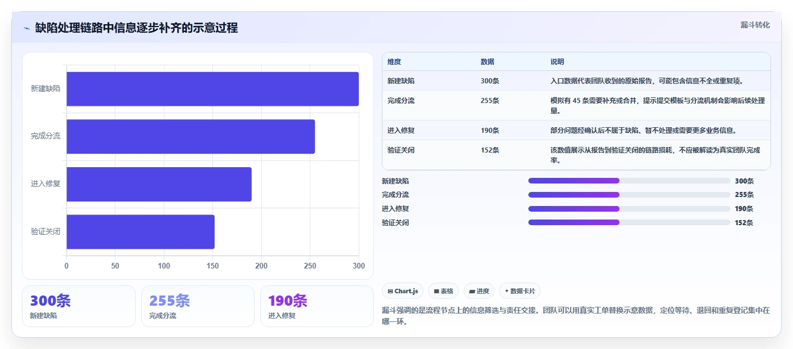
Task: Select the 新建缺陷 cell in the table
Action: [401, 81]
